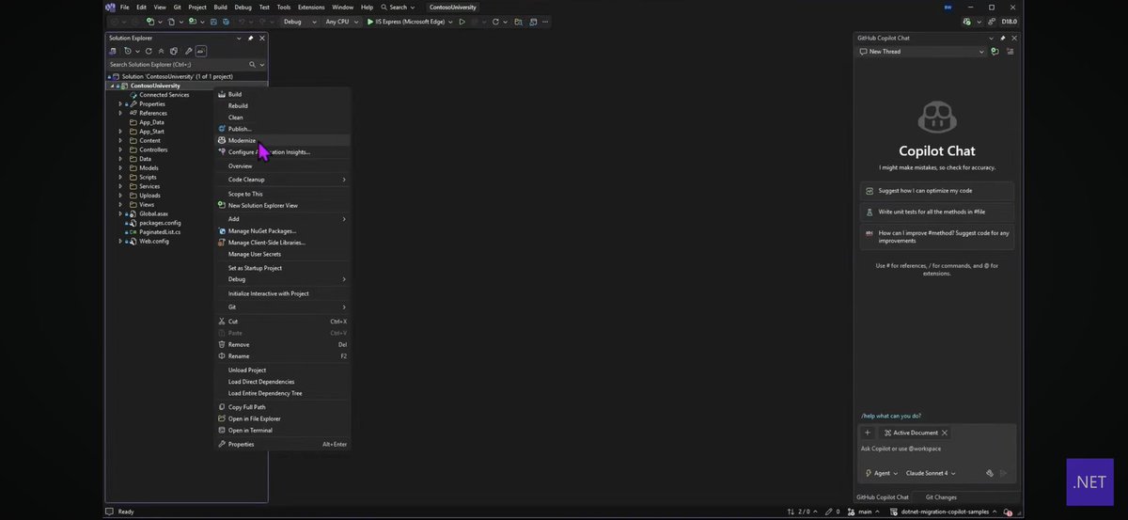
Task: Click 'Suggest how I can optimize my code'
Action: coord(936,190)
